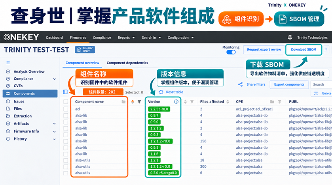Click the acl_project:acl_xfs:acl CPE cell
This screenshot has width=332, height=185.
[254, 109]
